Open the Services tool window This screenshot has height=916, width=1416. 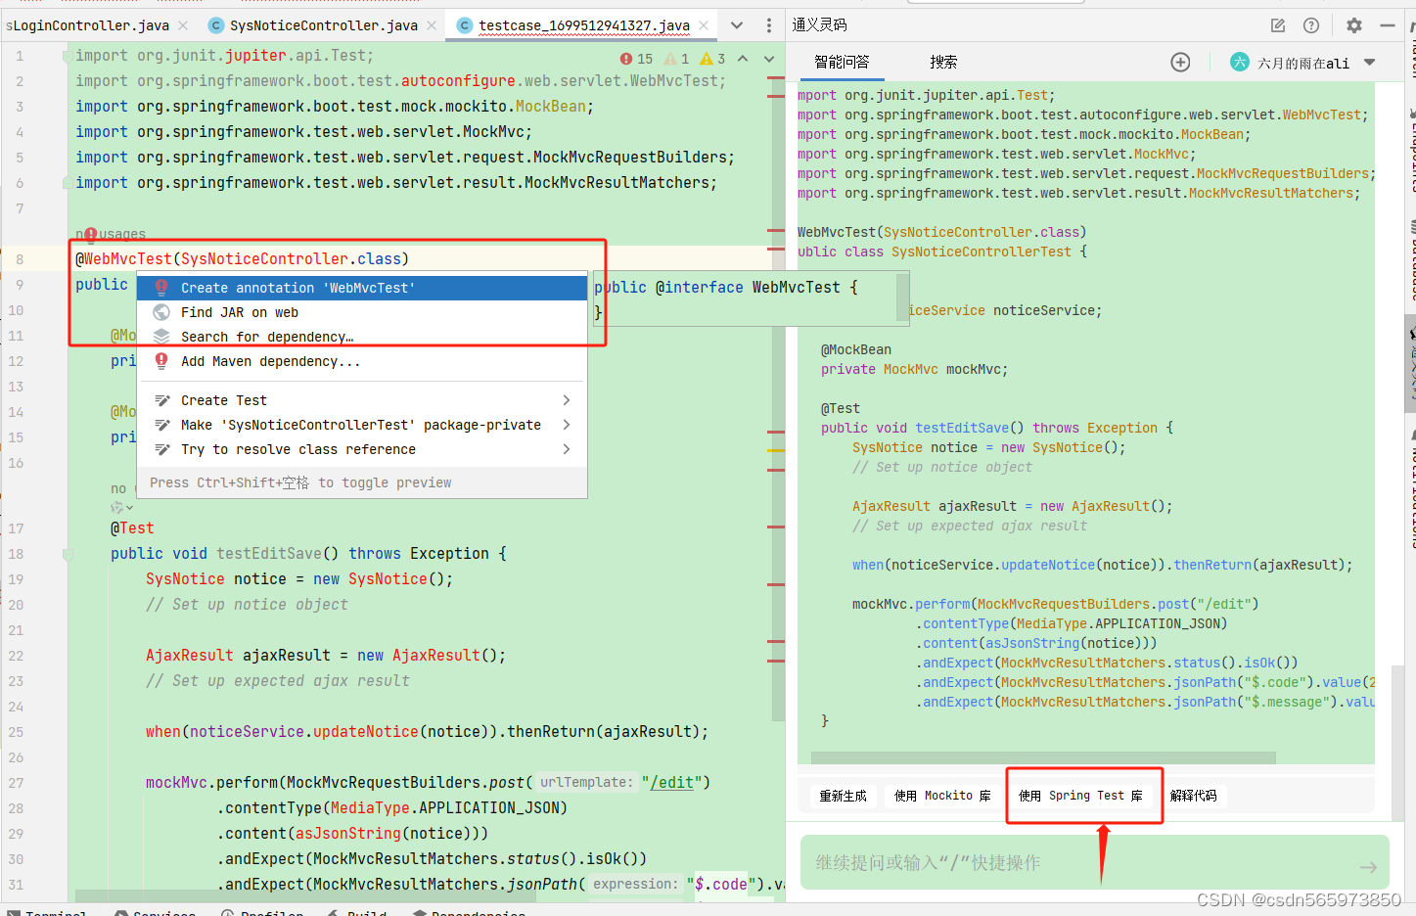point(155,912)
